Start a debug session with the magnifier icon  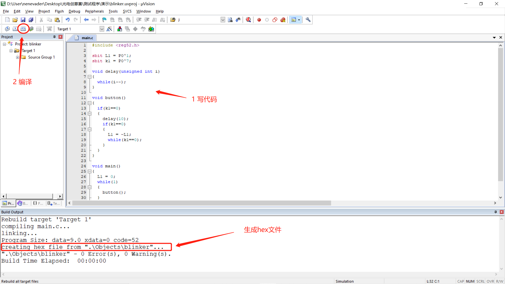coord(248,20)
